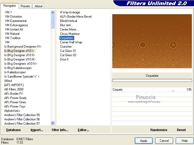The height and width of the screenshot is (145, 194).
Task: Click the progress bar under Cirquelate
Action: [152, 81]
